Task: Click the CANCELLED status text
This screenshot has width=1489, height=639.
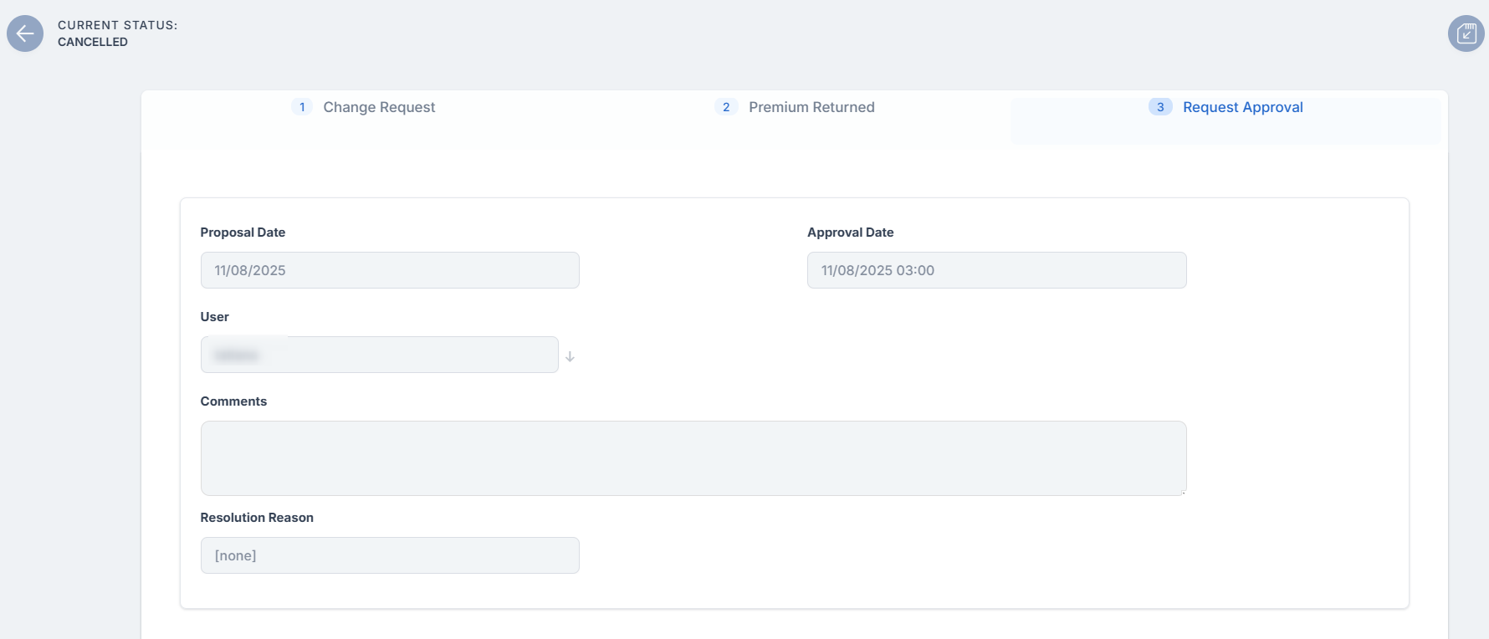Action: point(93,42)
